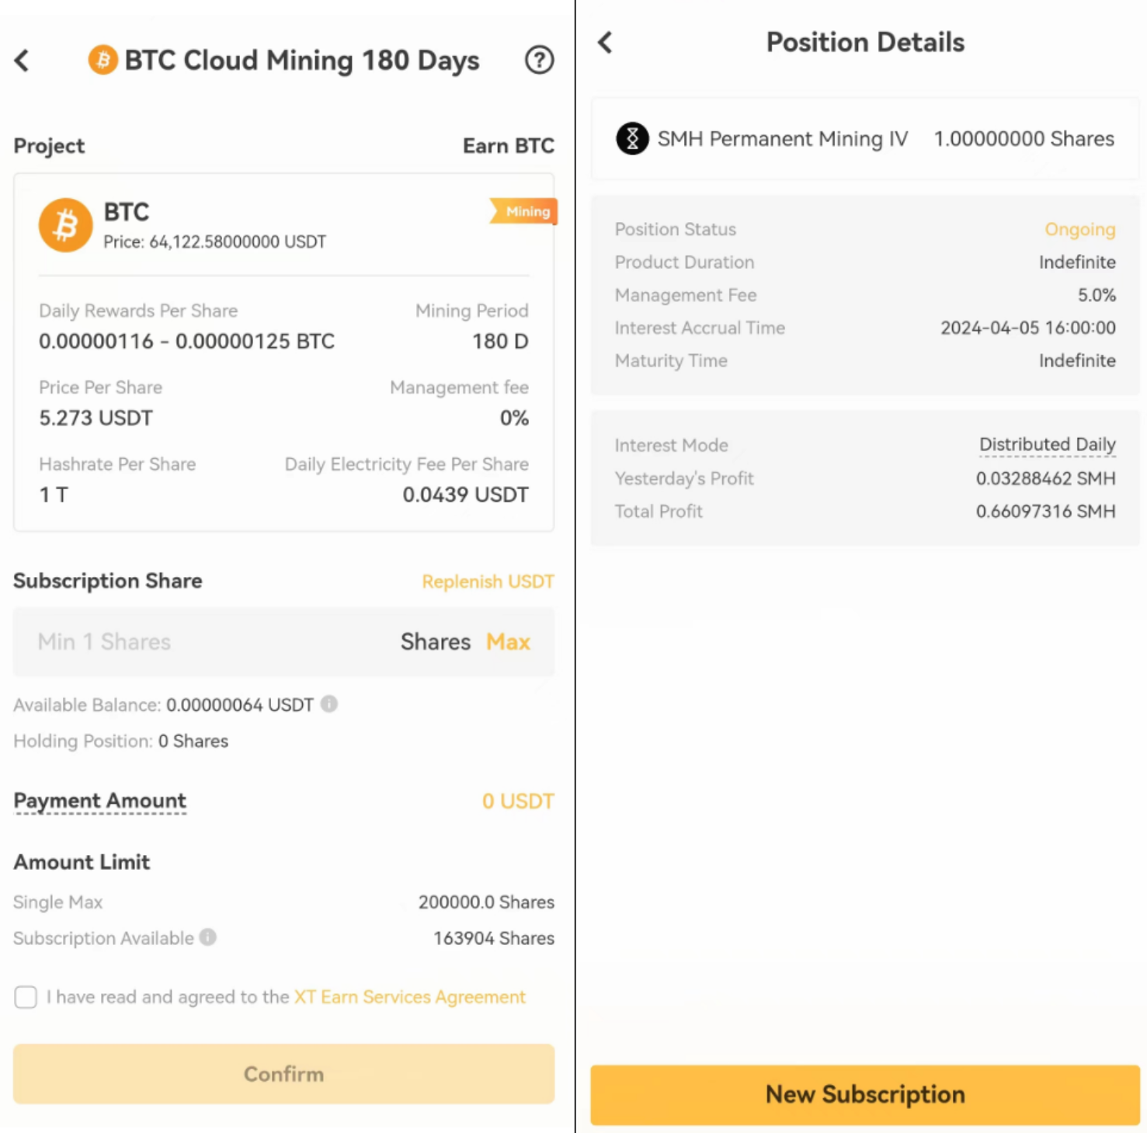Screen dimensions: 1147x1133
Task: Tap info icon beside Available Balance
Action: click(329, 704)
